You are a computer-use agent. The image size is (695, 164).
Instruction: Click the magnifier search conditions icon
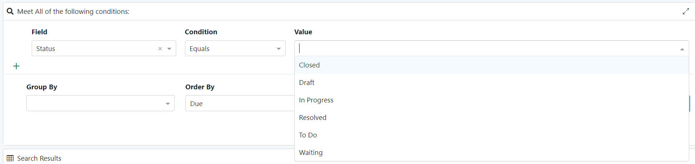pyautogui.click(x=10, y=11)
